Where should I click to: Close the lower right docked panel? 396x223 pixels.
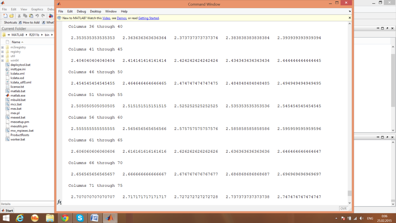coord(392,137)
